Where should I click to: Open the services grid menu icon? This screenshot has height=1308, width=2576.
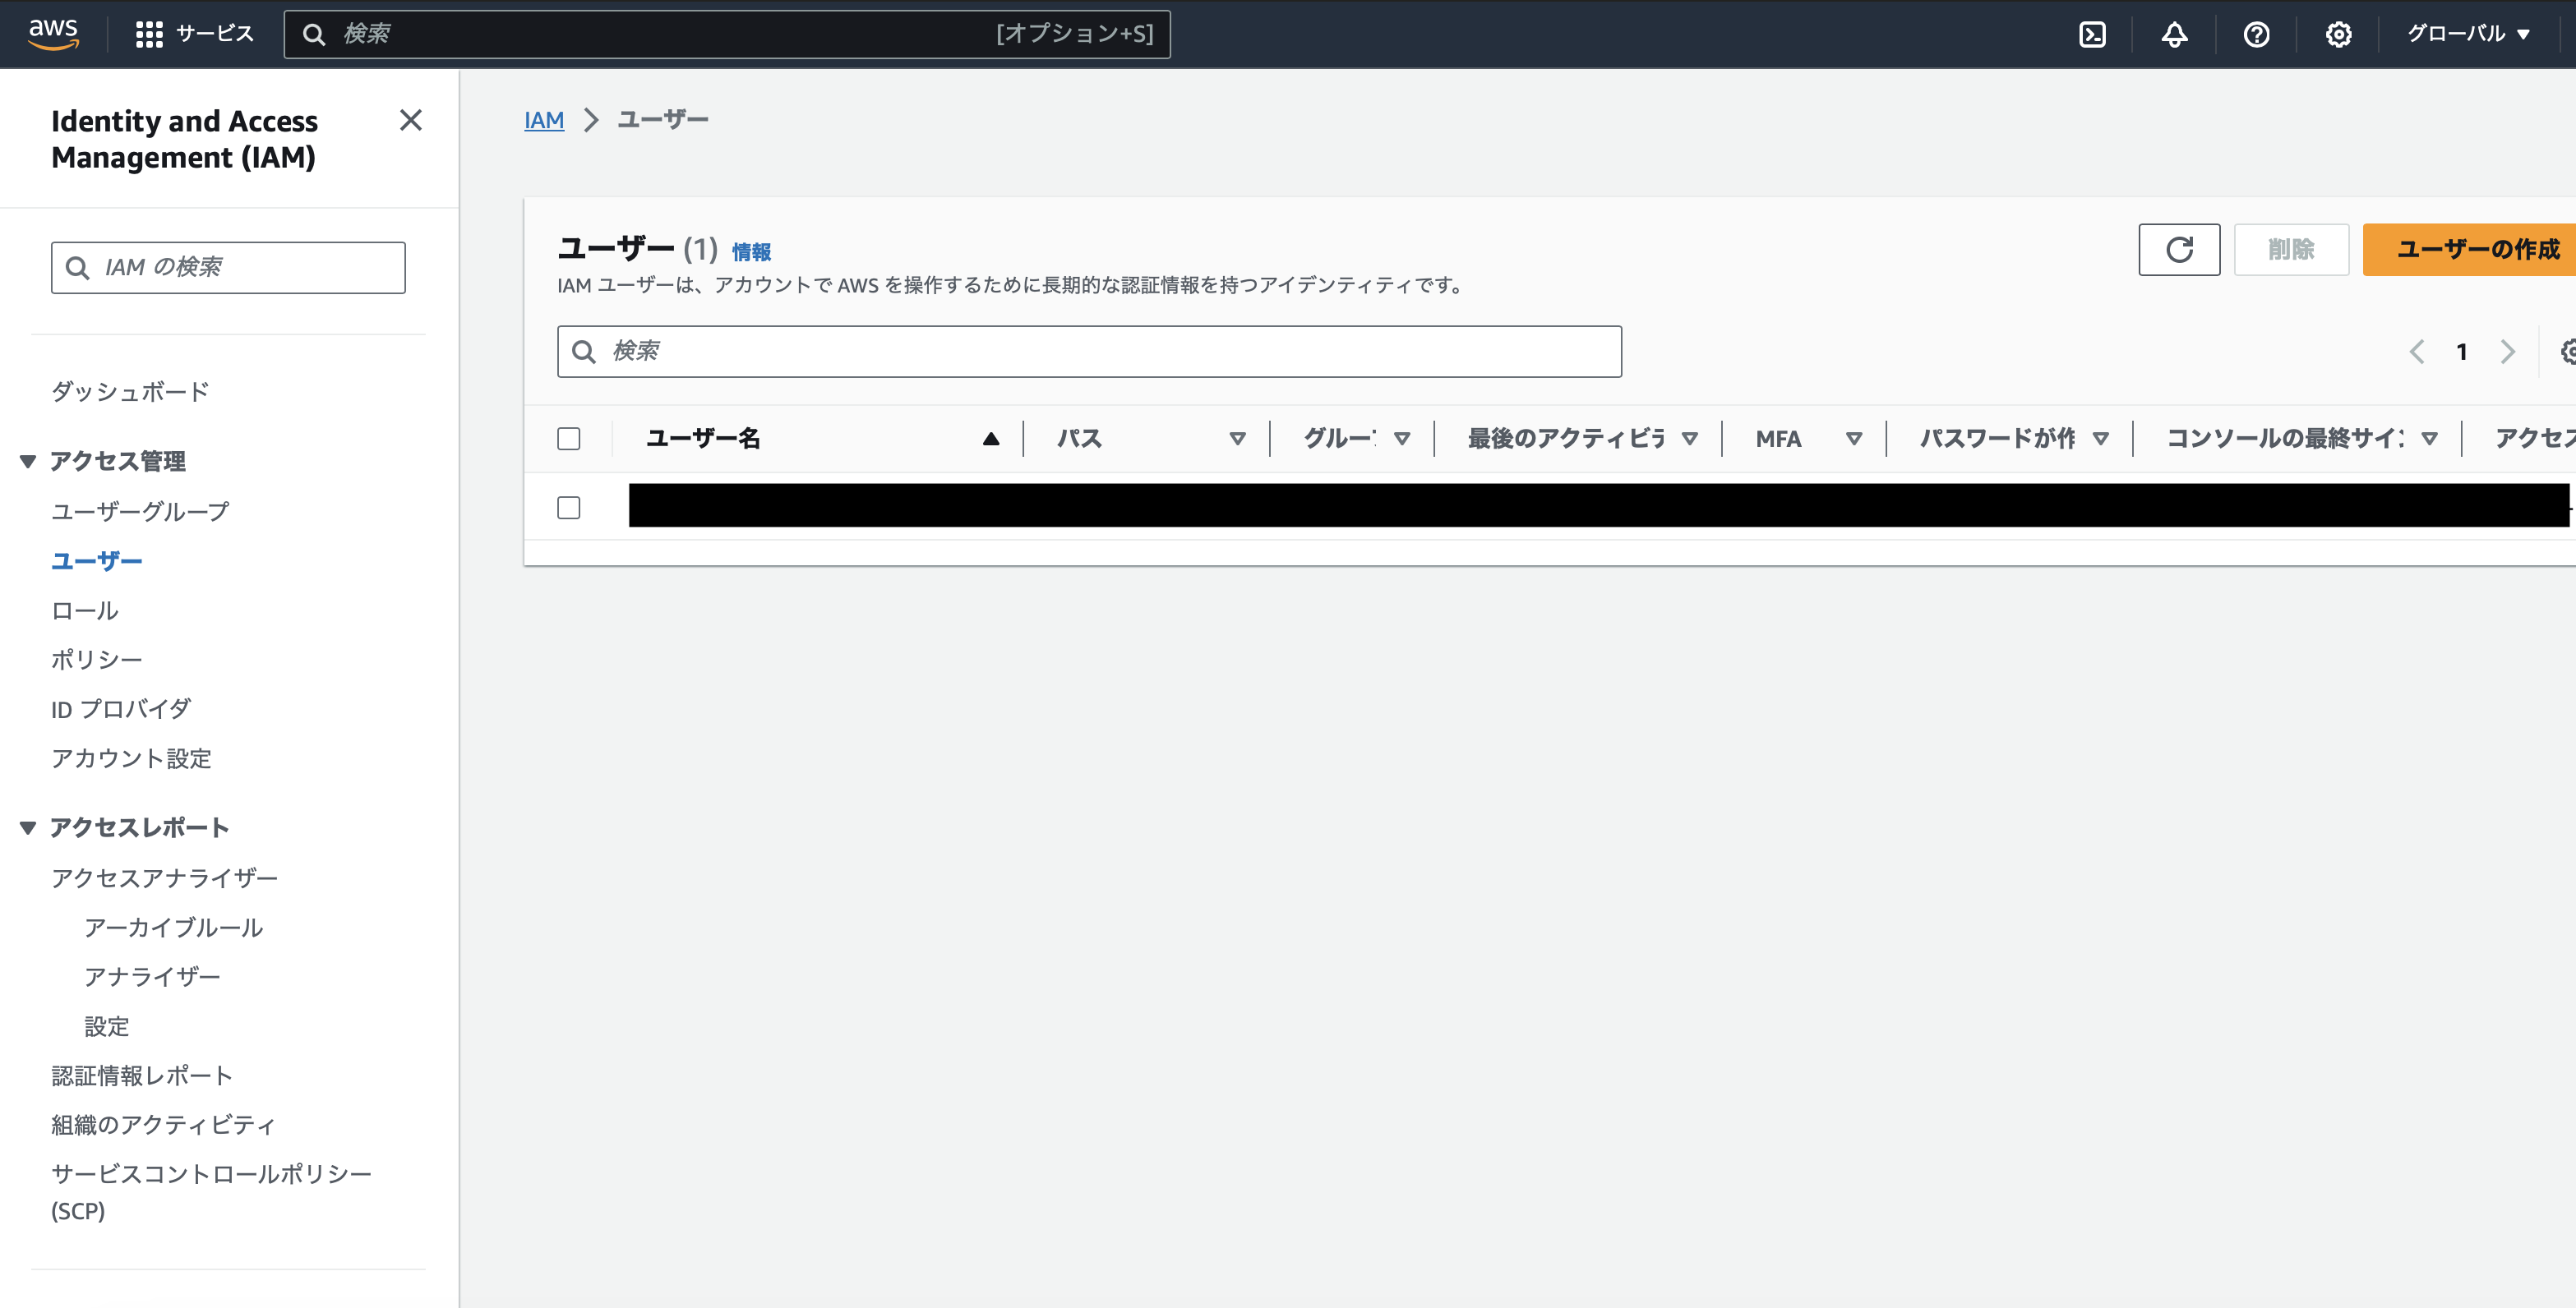[x=149, y=35]
